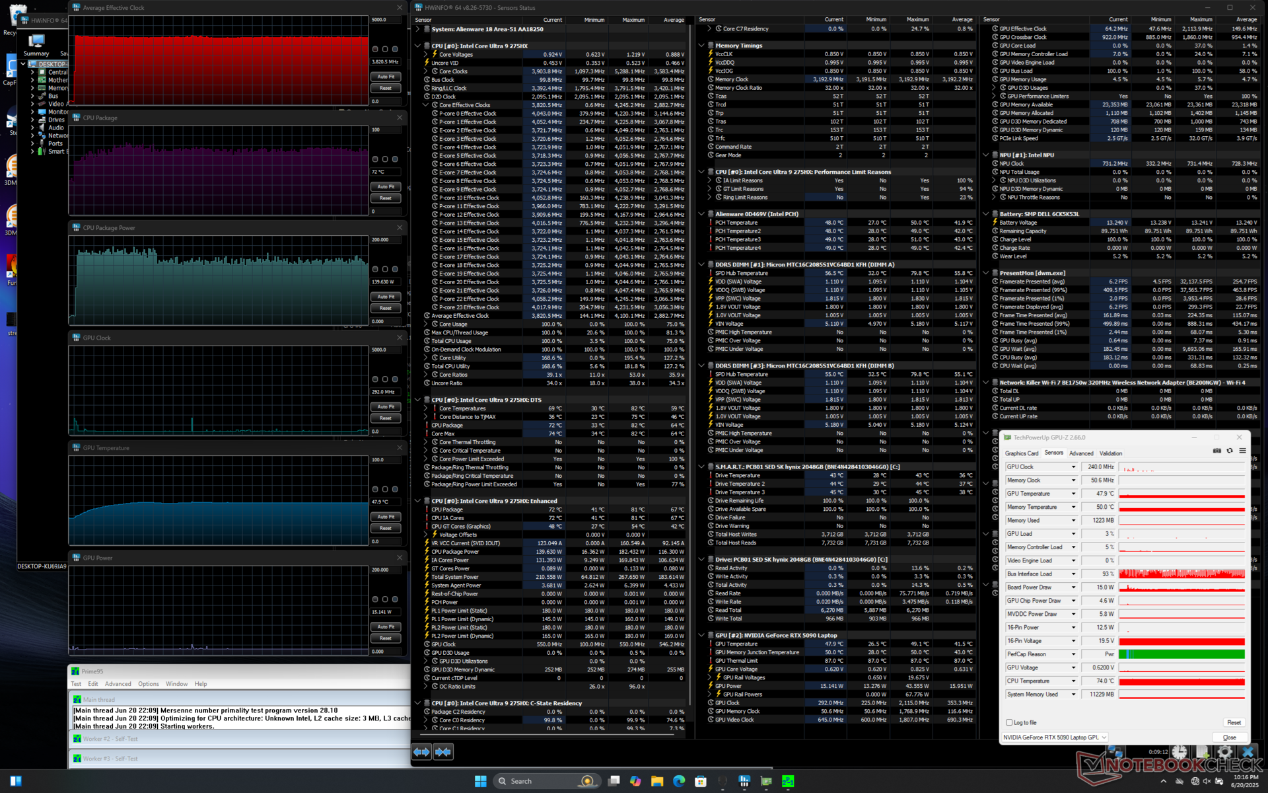Open the GPU Clock sensor dropdown in GPU-Z

[x=1073, y=467]
